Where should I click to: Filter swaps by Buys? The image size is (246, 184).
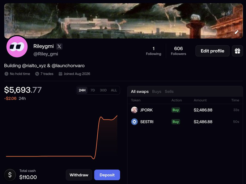(x=157, y=92)
